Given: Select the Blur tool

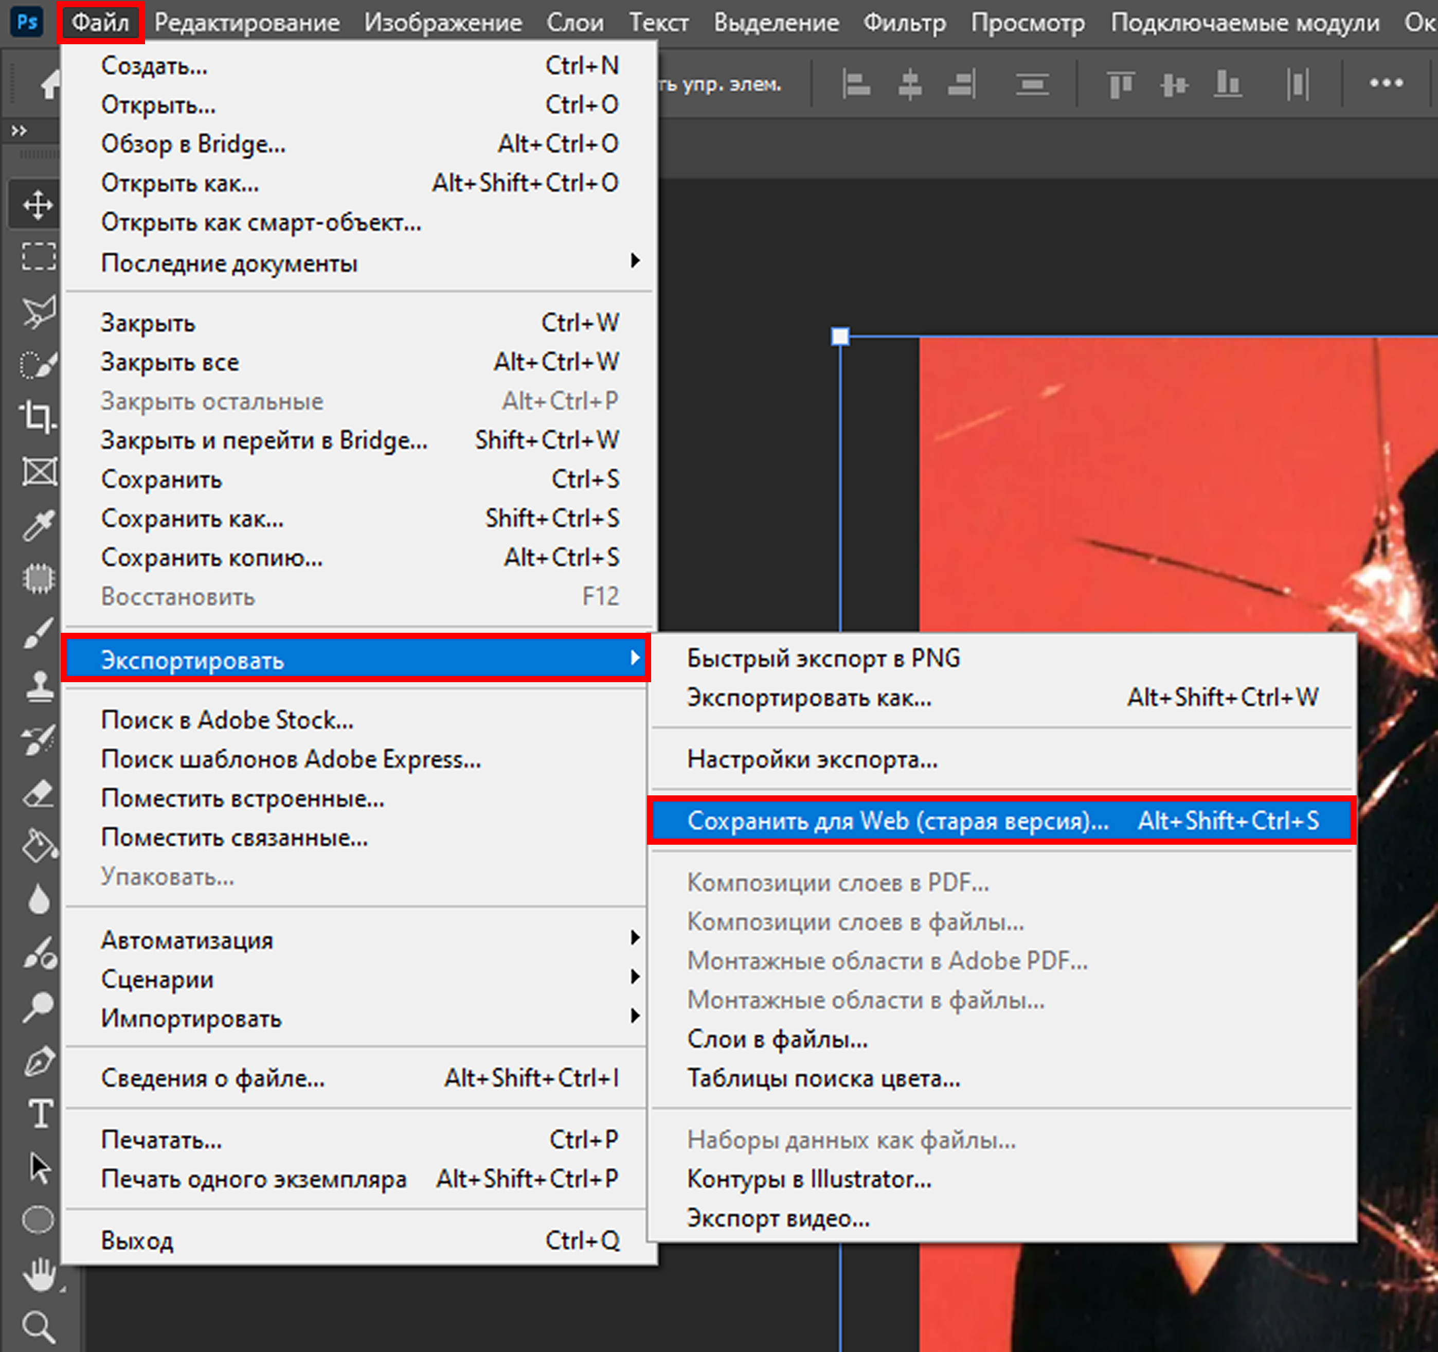Looking at the screenshot, I should click(x=40, y=900).
